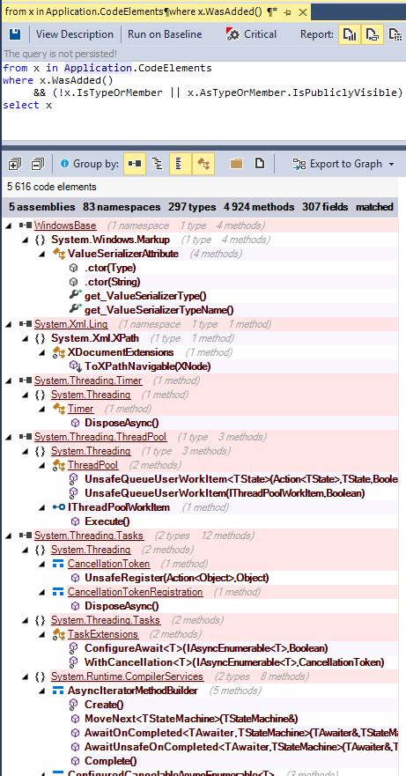Click the get_ValueSerializerTypeName() wrench icon
The height and width of the screenshot is (776, 406).
click(75, 310)
